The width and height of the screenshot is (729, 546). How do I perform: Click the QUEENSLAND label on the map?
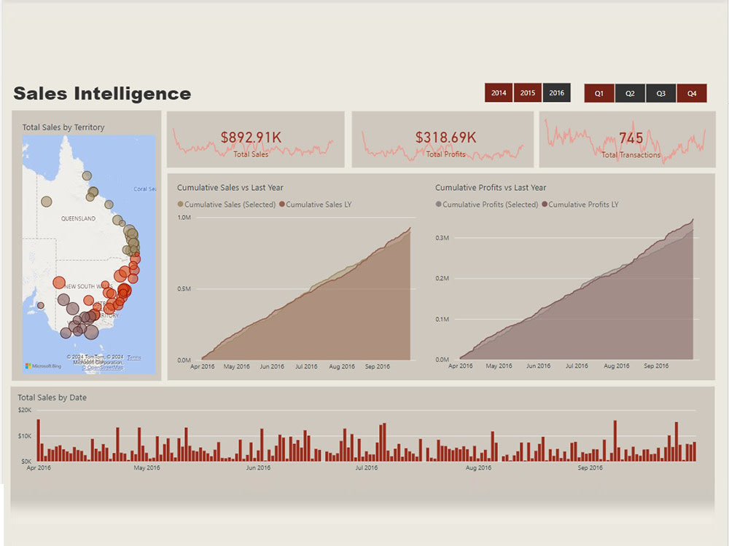tap(78, 218)
